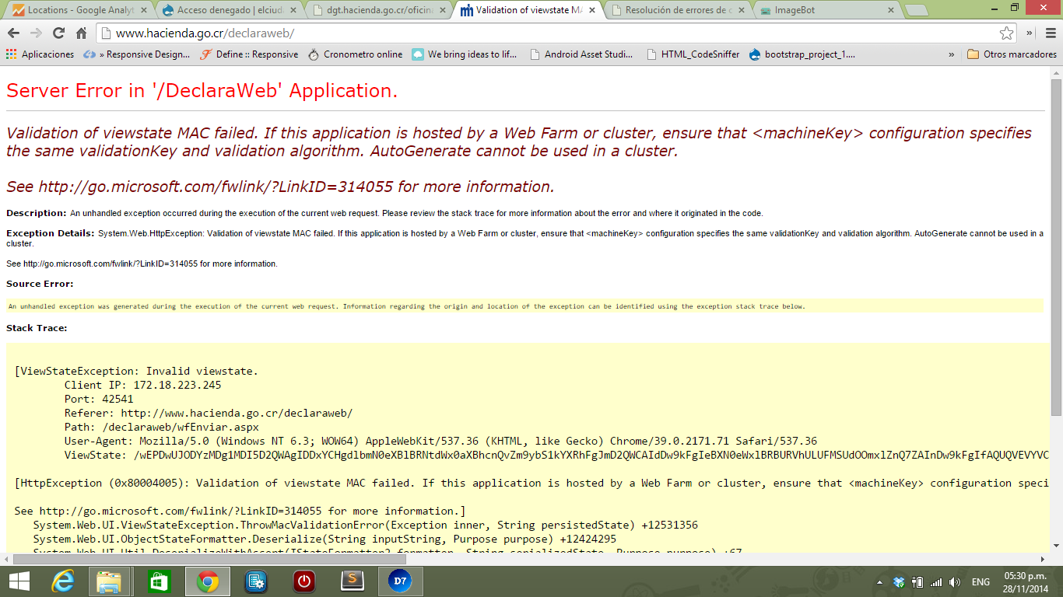The image size is (1063, 597).
Task: Open the Cronometro online bookmark
Action: tap(355, 54)
